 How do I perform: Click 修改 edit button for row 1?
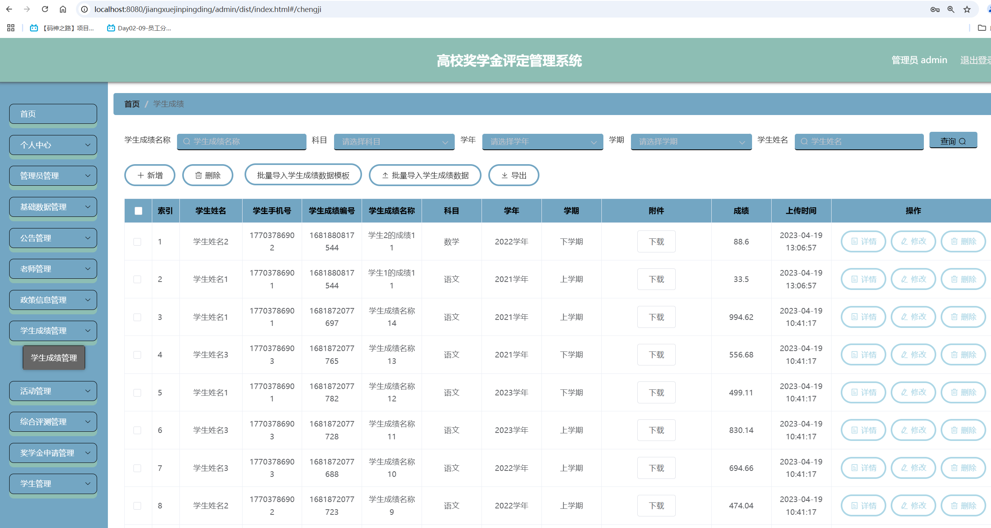(x=913, y=241)
